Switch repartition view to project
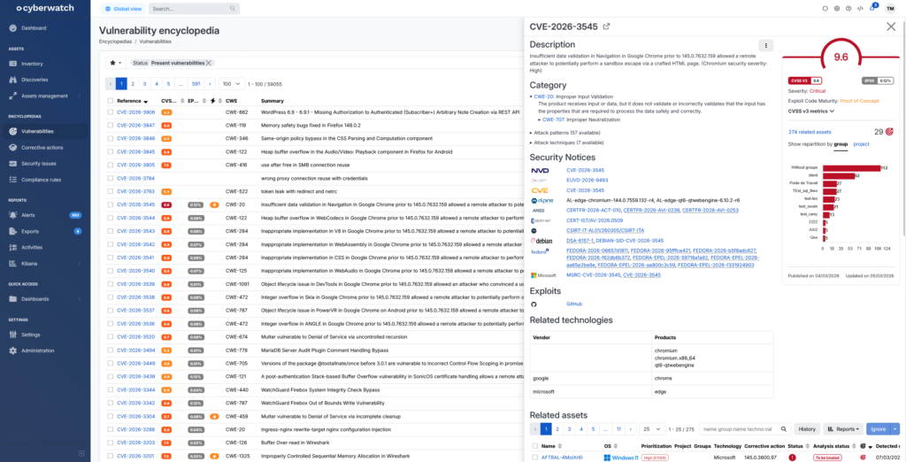The width and height of the screenshot is (906, 462). click(861, 143)
